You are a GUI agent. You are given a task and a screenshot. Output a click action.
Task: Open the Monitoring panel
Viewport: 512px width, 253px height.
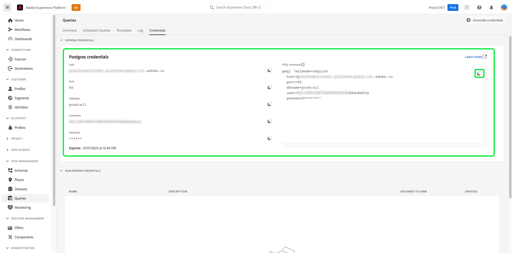(x=20, y=207)
